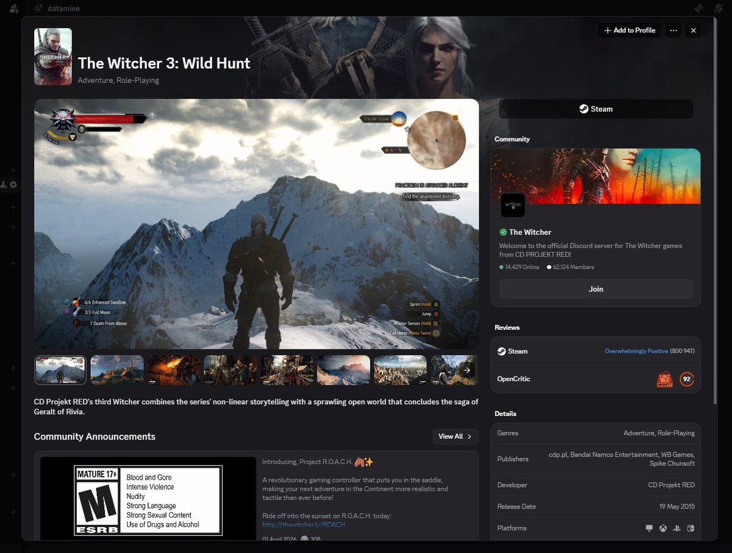Image resolution: width=732 pixels, height=553 pixels.
Task: Click the Steam reviews row label
Action: (518, 351)
